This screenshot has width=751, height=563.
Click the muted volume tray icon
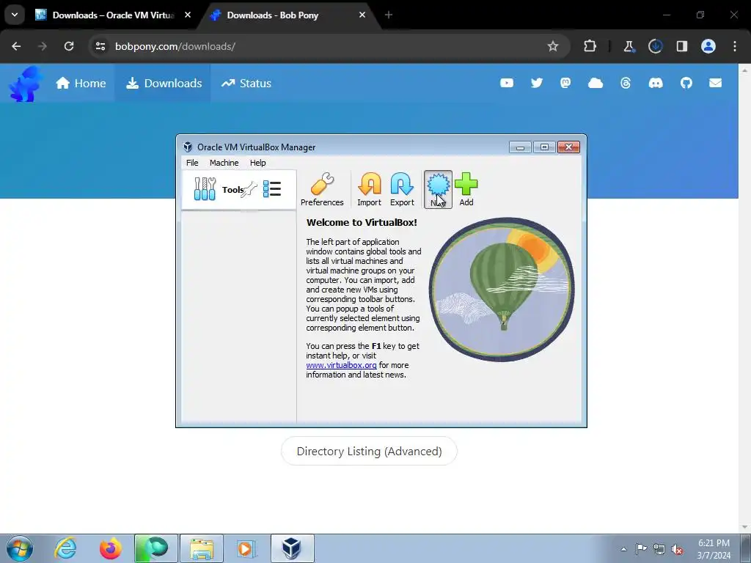(677, 549)
